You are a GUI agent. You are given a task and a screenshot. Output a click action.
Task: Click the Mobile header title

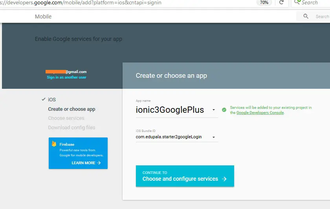pyautogui.click(x=43, y=16)
